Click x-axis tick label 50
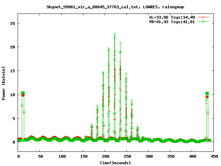 (40, 156)
